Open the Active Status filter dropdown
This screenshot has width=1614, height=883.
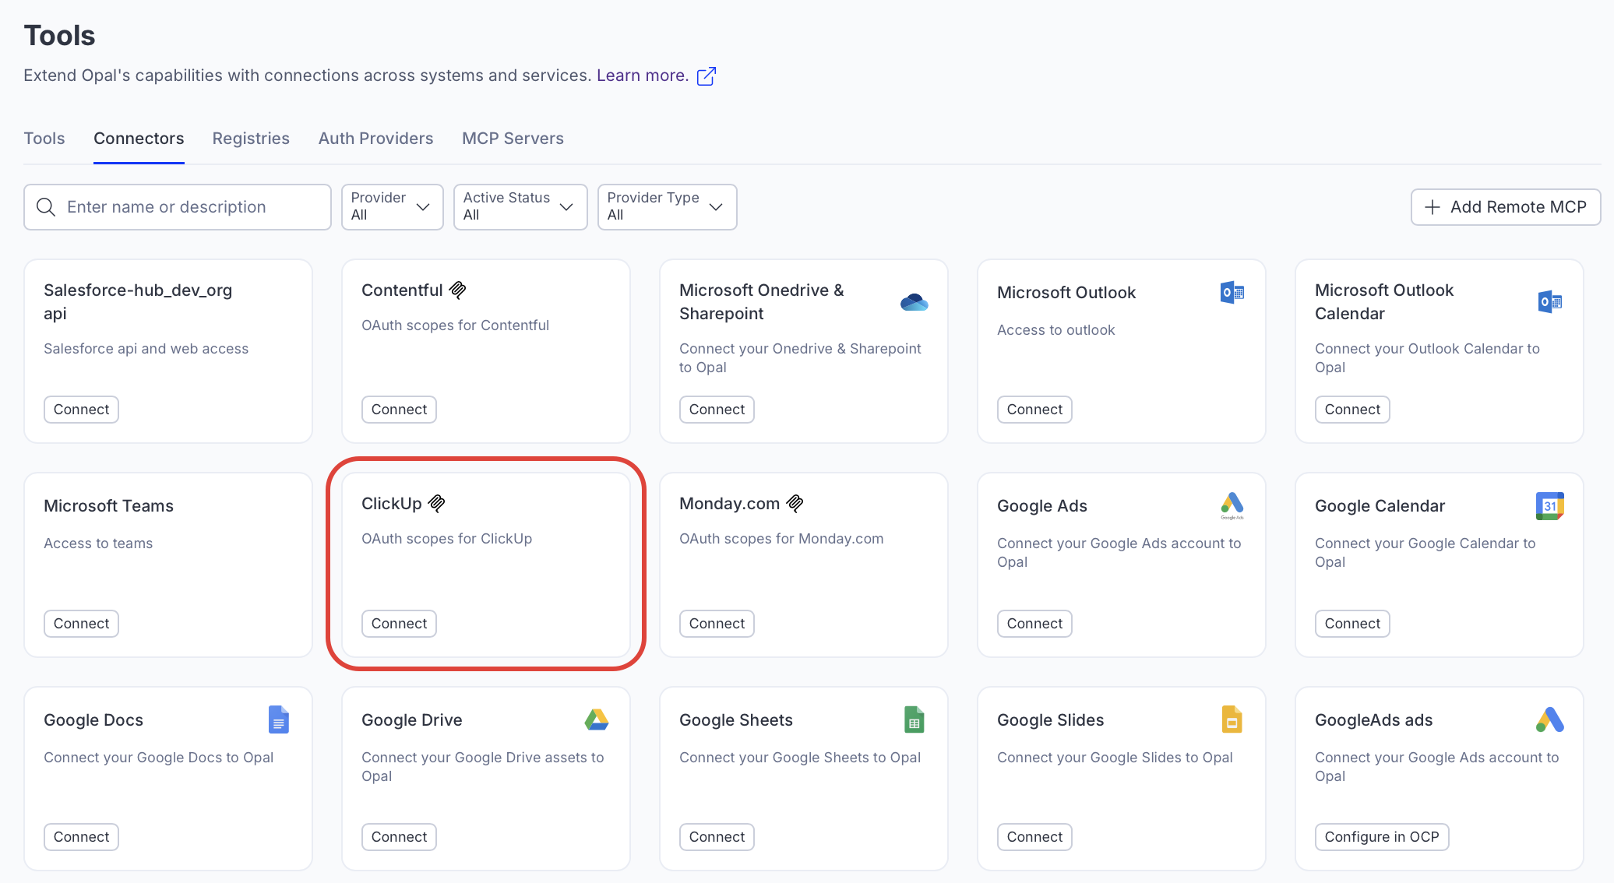pos(520,206)
